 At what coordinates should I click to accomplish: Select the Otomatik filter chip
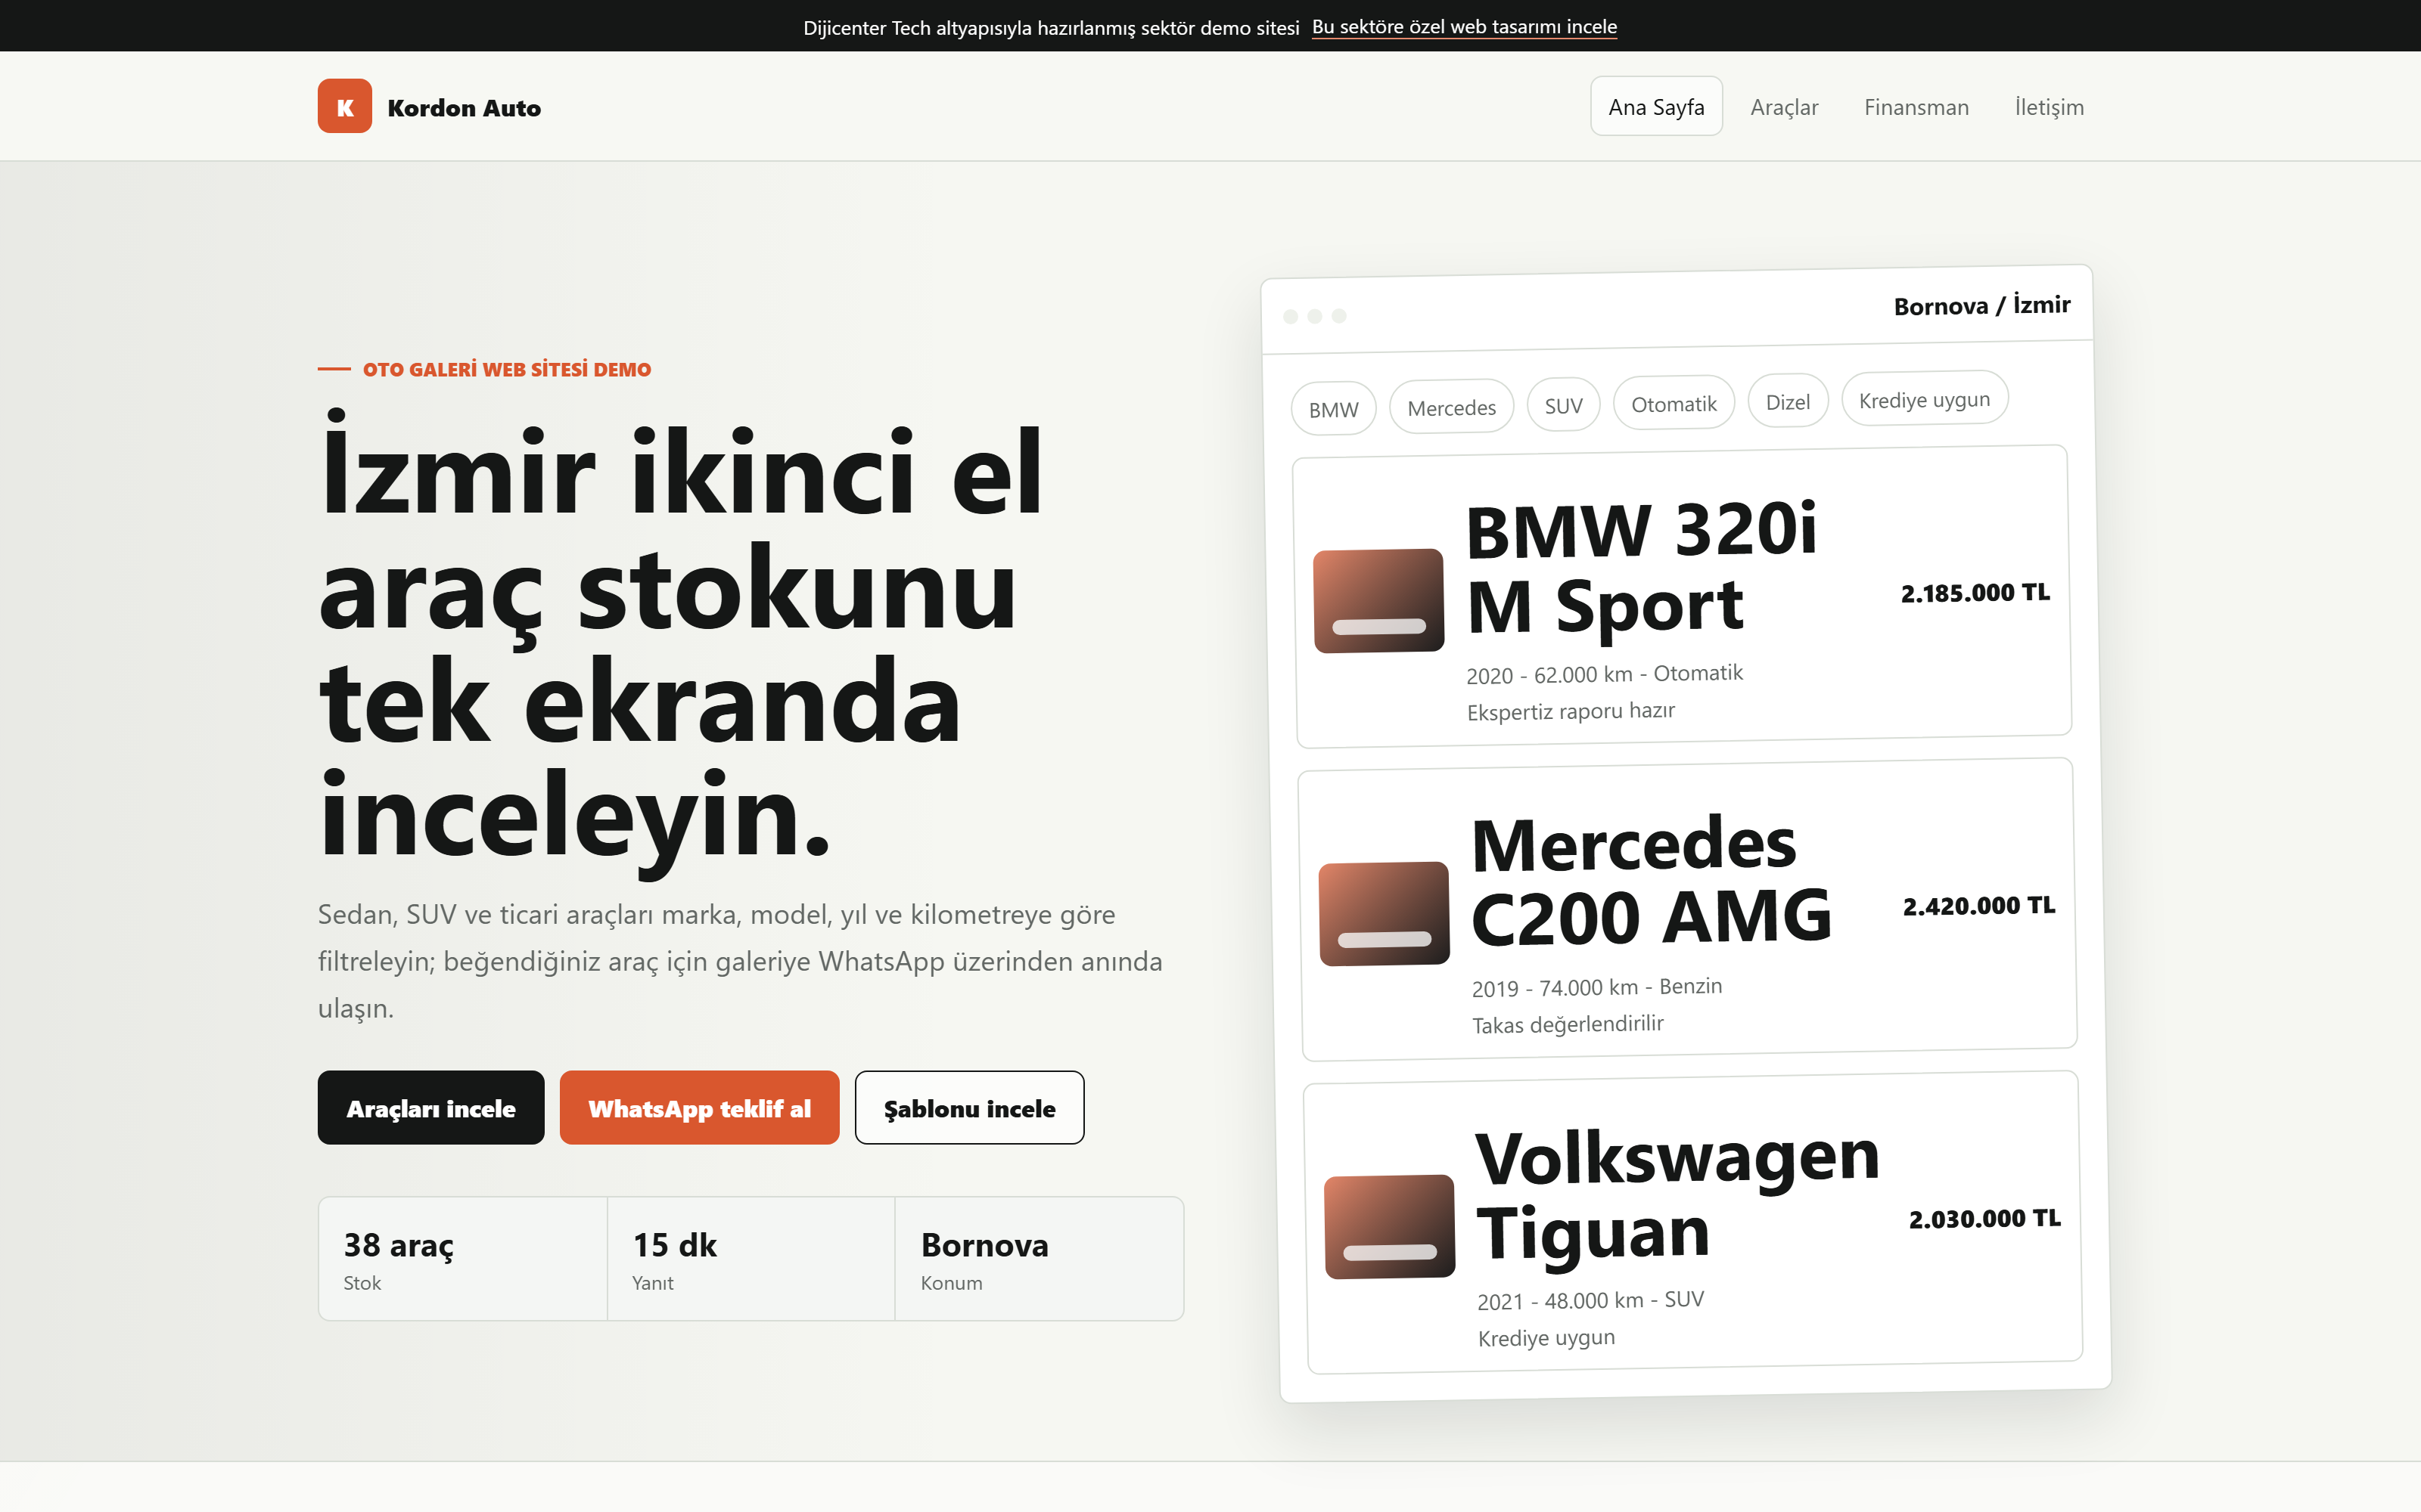[x=1674, y=403]
